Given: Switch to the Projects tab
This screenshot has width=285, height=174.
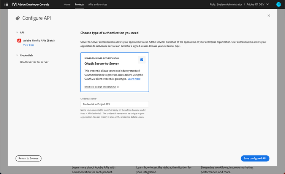Looking at the screenshot, I should (79, 5).
